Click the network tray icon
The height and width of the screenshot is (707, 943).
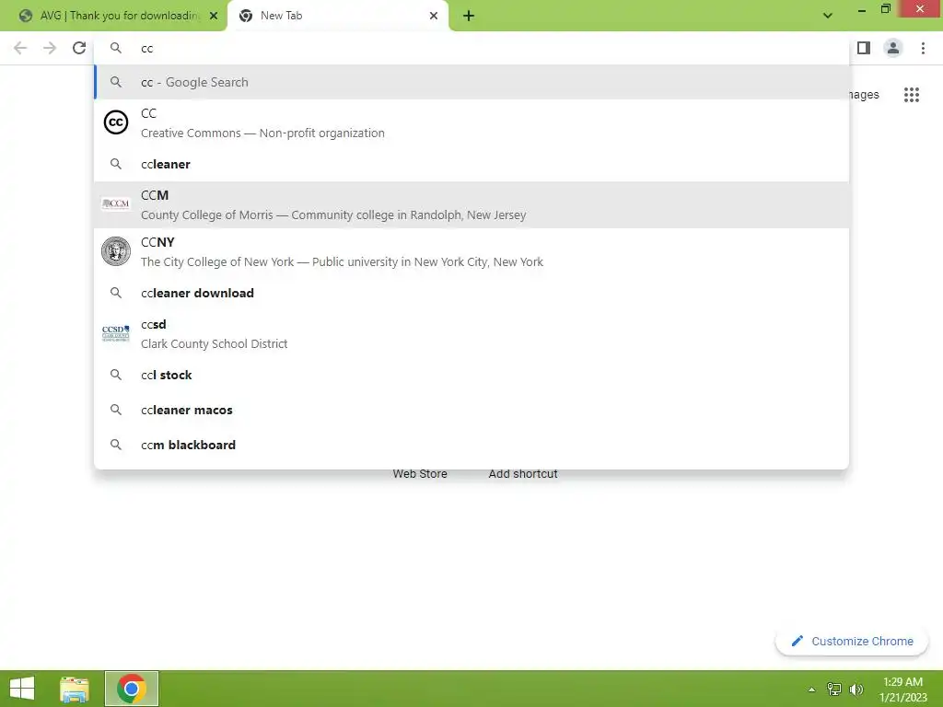[x=834, y=690]
